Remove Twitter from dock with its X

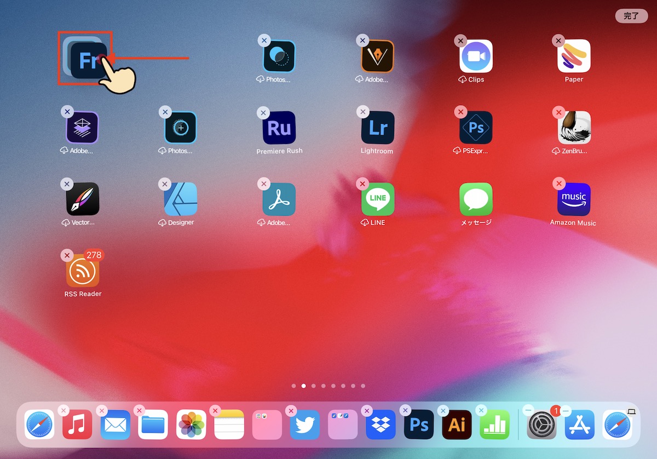(x=291, y=411)
